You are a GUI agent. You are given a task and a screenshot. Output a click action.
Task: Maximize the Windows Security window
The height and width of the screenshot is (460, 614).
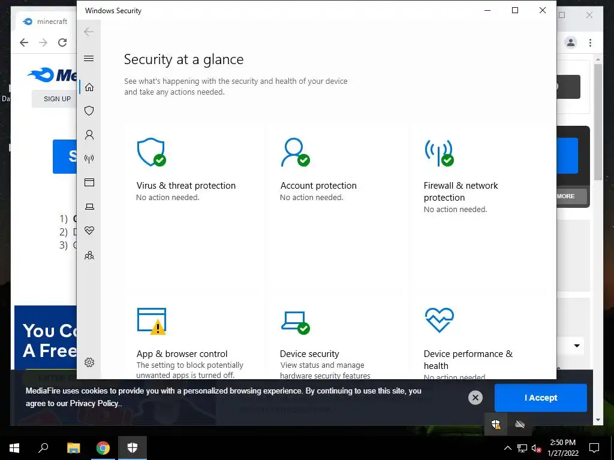click(515, 11)
